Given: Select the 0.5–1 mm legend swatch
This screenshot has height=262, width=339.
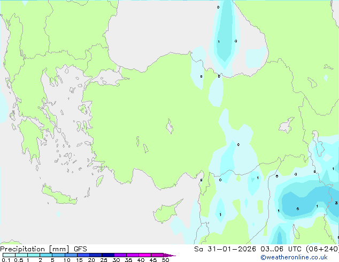Looking at the screenshot, I should 21,255.
